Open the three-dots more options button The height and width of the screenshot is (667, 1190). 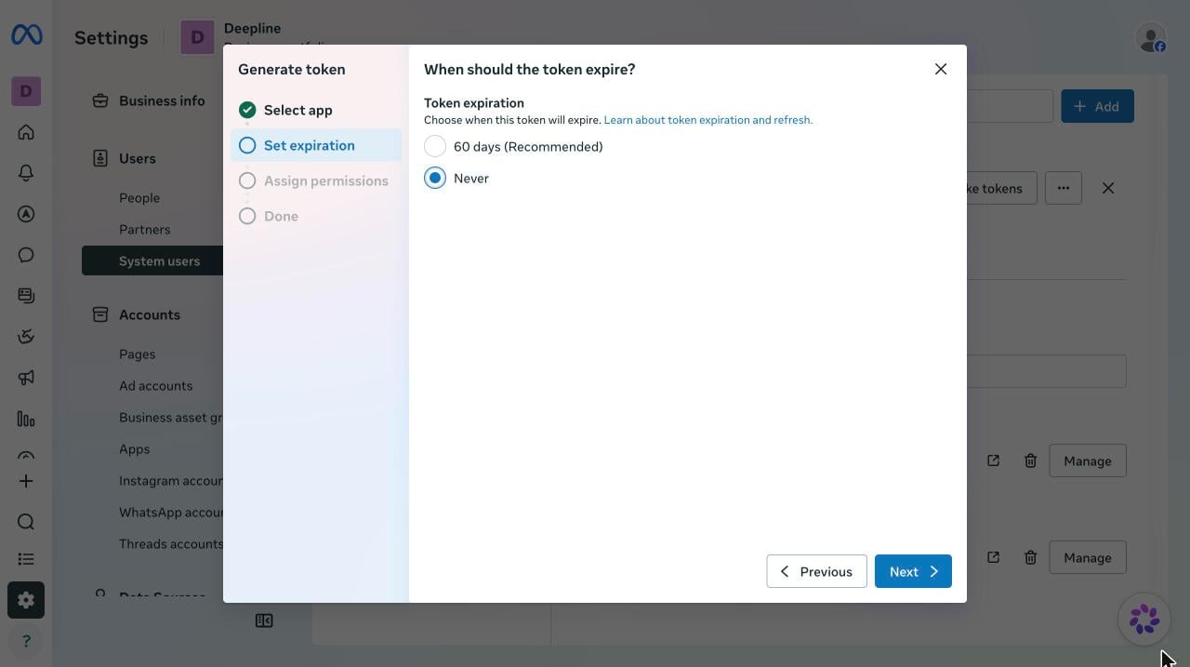click(1064, 188)
